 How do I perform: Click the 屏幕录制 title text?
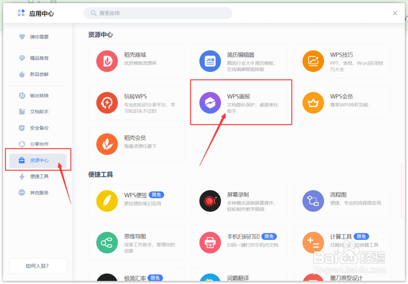[238, 195]
